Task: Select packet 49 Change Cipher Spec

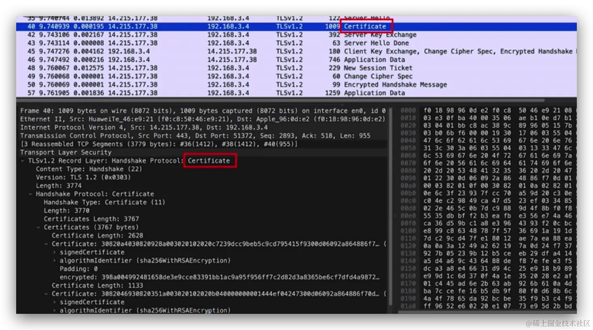Action: point(296,76)
